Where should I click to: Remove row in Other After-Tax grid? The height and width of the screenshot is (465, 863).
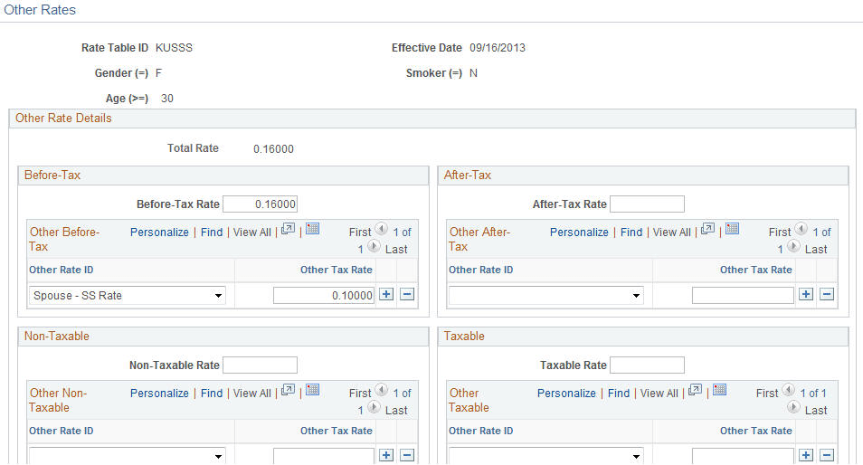(827, 294)
